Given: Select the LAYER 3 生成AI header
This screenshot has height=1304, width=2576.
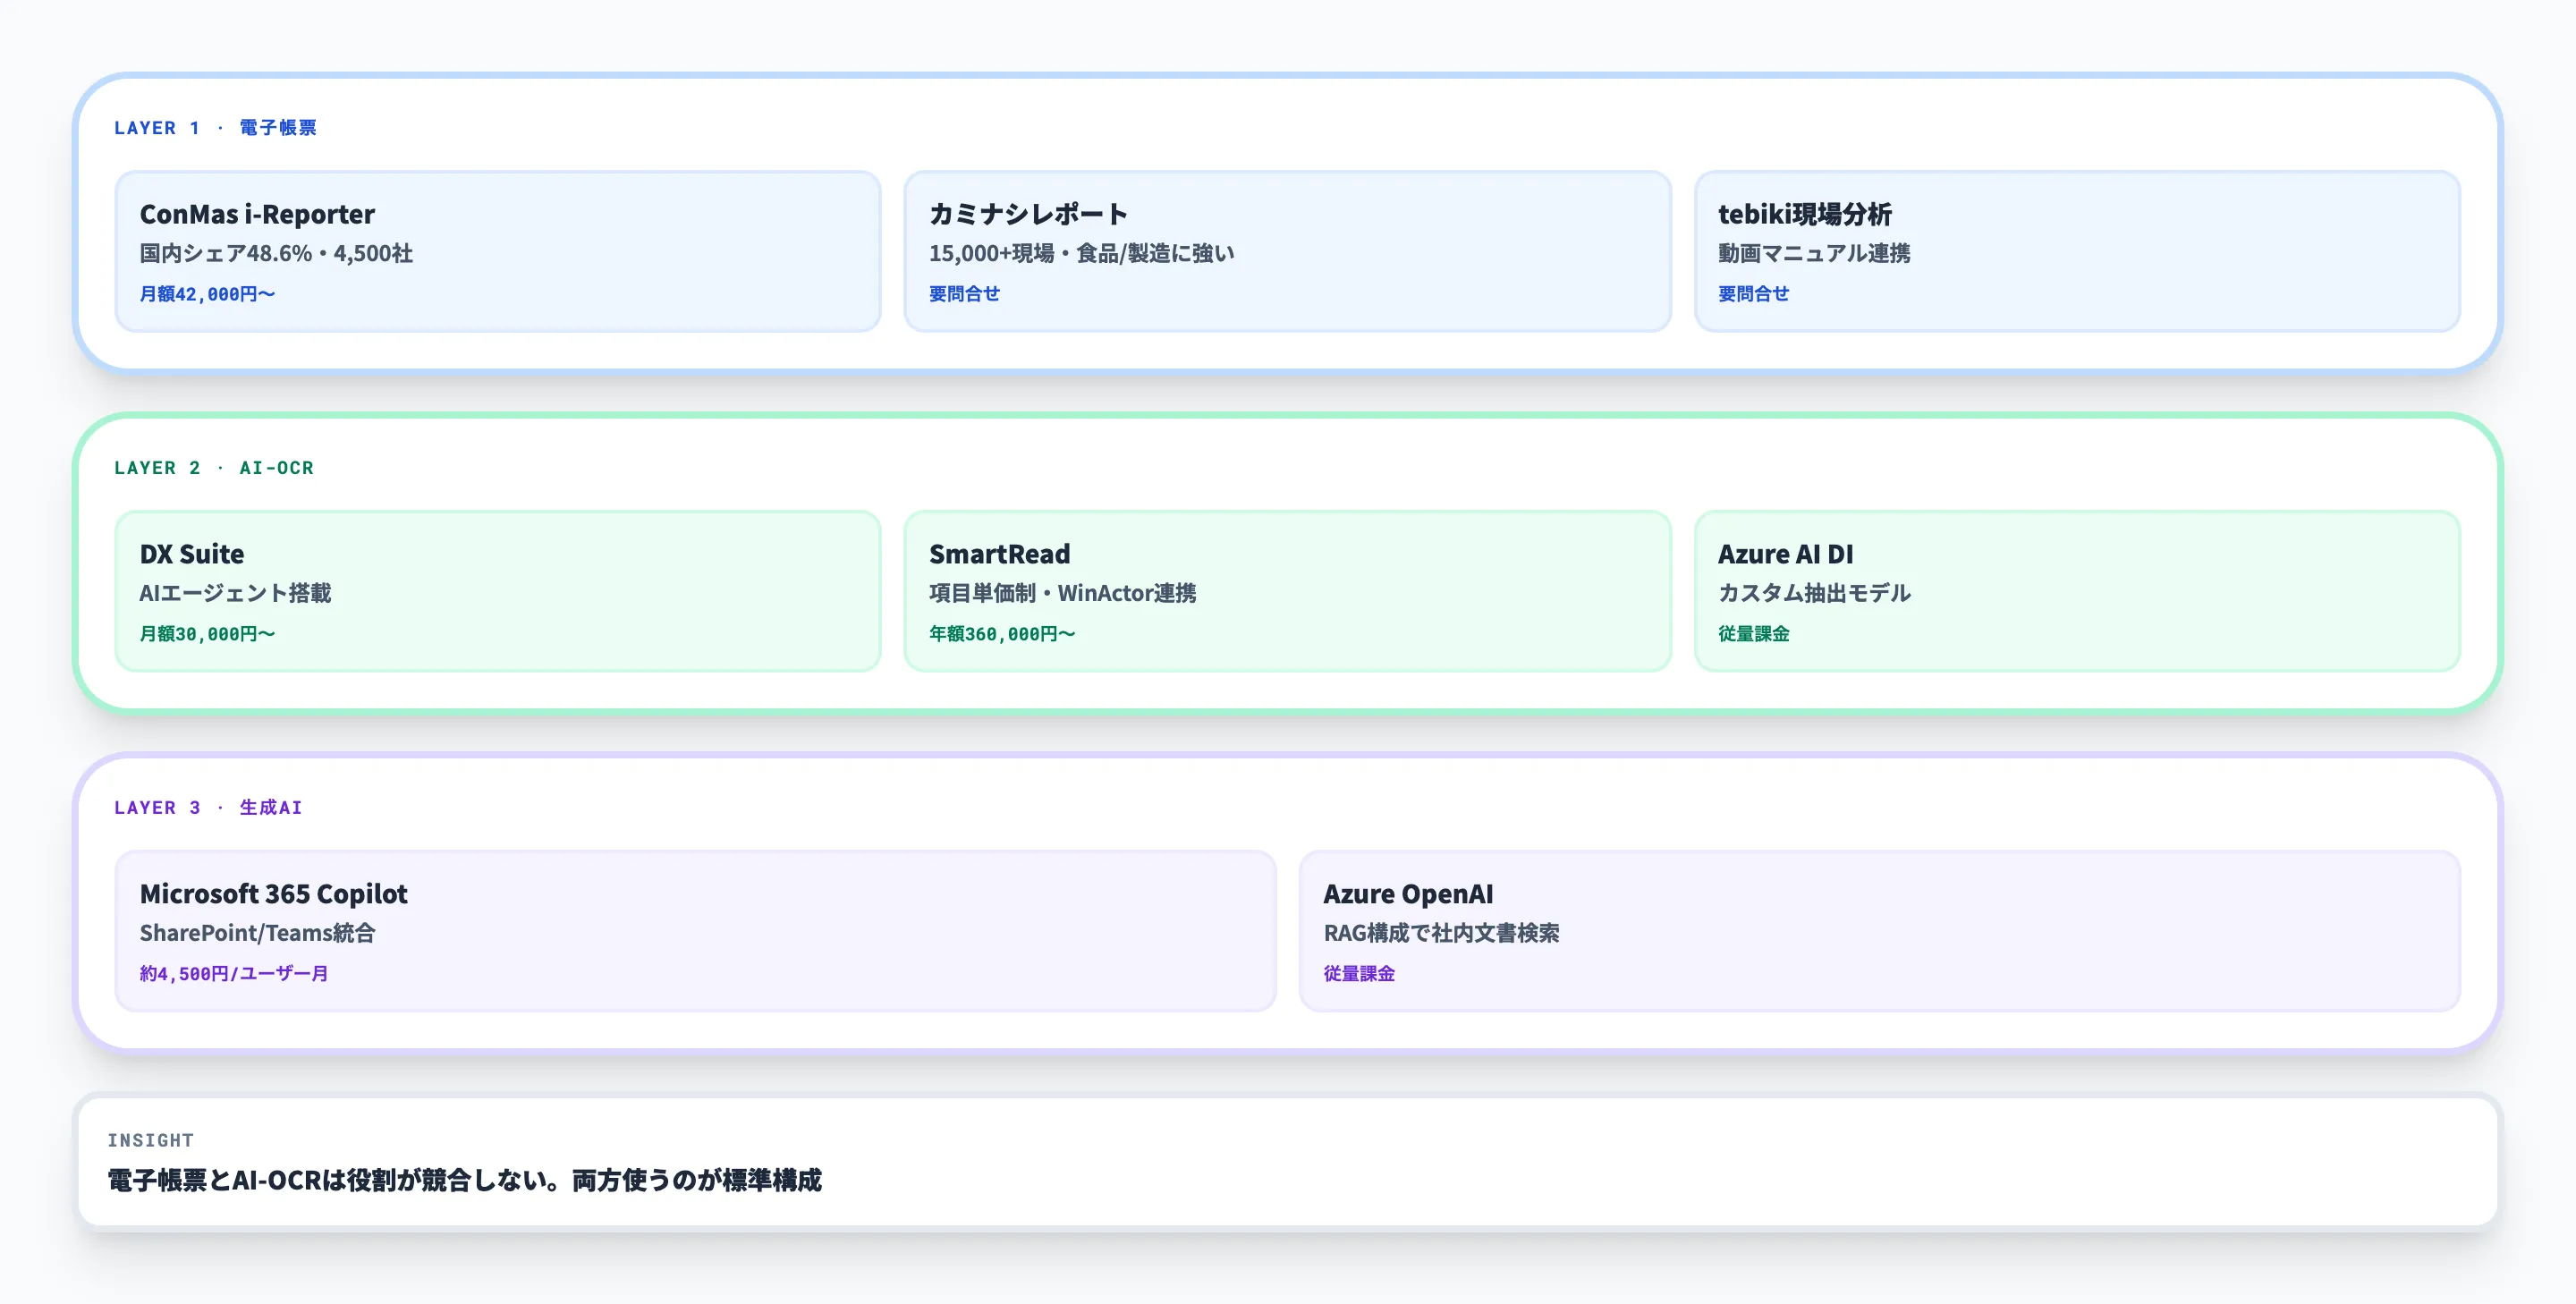Looking at the screenshot, I should point(208,807).
